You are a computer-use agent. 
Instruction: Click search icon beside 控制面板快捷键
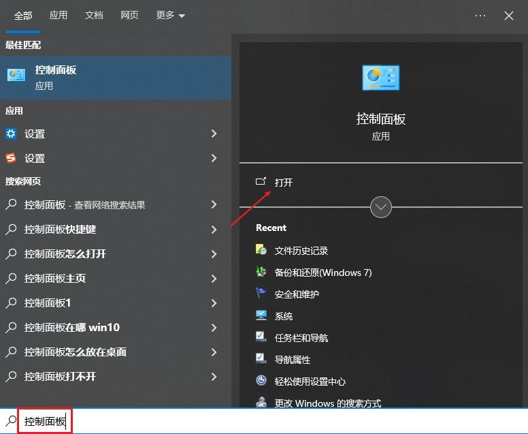[11, 230]
